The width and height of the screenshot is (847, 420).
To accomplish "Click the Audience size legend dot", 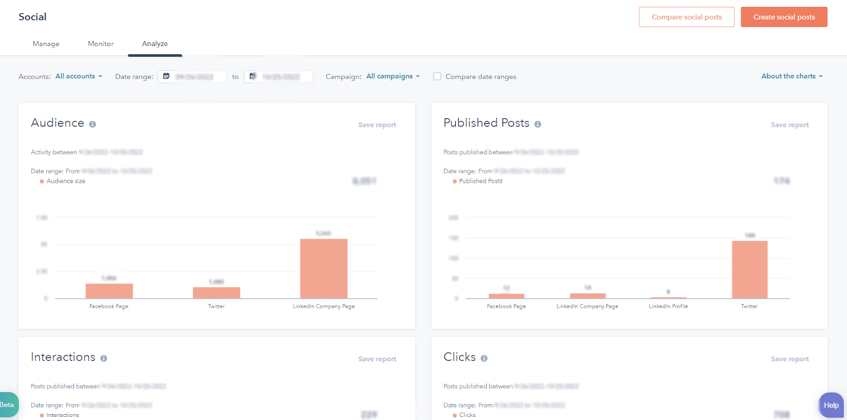I will point(42,181).
